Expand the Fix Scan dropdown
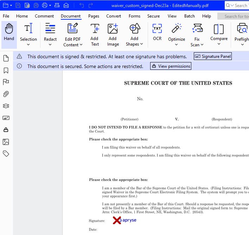Image resolution: width=249 pixels, height=235 pixels. tap(202, 45)
